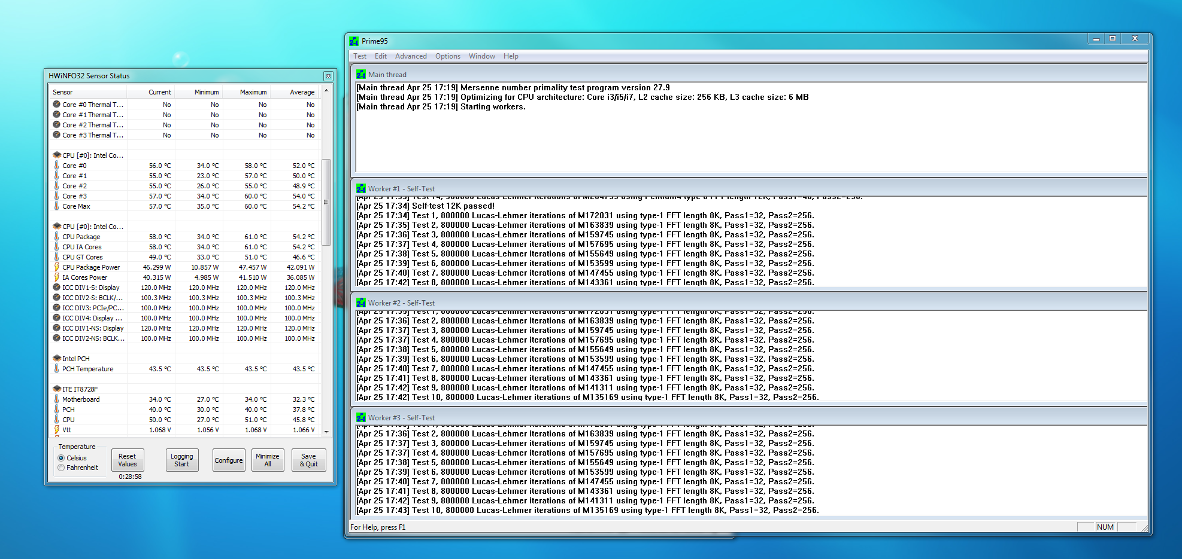Select the Celsius temperature unit

(x=61, y=458)
